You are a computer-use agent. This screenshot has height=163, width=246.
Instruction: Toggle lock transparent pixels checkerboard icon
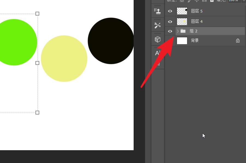point(182,1)
